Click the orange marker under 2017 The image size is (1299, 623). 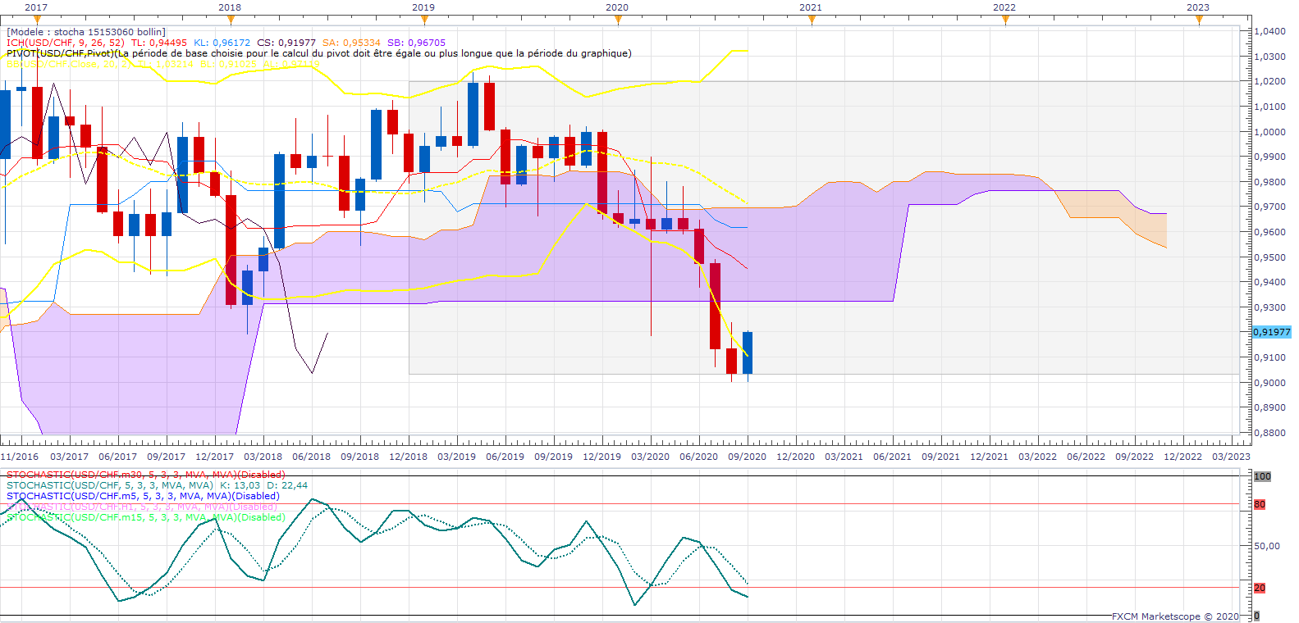click(37, 20)
